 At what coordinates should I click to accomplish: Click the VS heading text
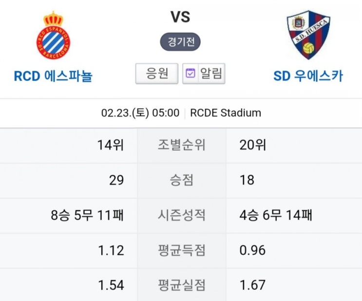pos(180,17)
